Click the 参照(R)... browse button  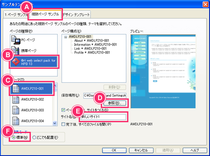(115, 103)
